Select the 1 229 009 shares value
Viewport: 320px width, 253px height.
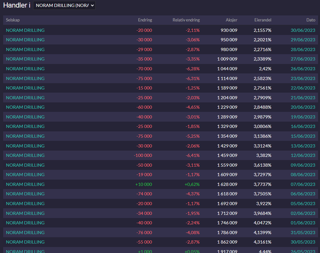[x=227, y=107]
